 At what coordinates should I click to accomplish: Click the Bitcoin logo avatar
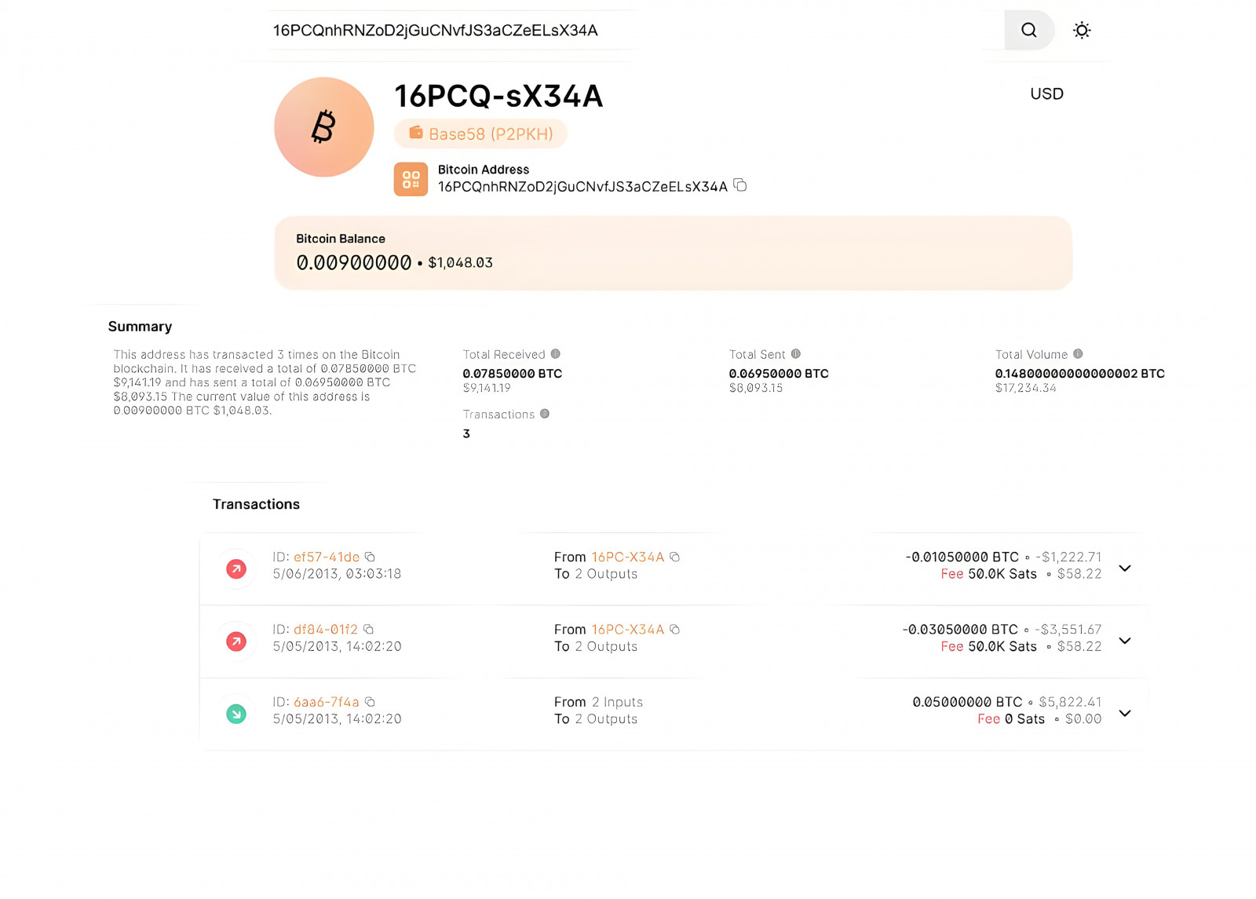(323, 127)
